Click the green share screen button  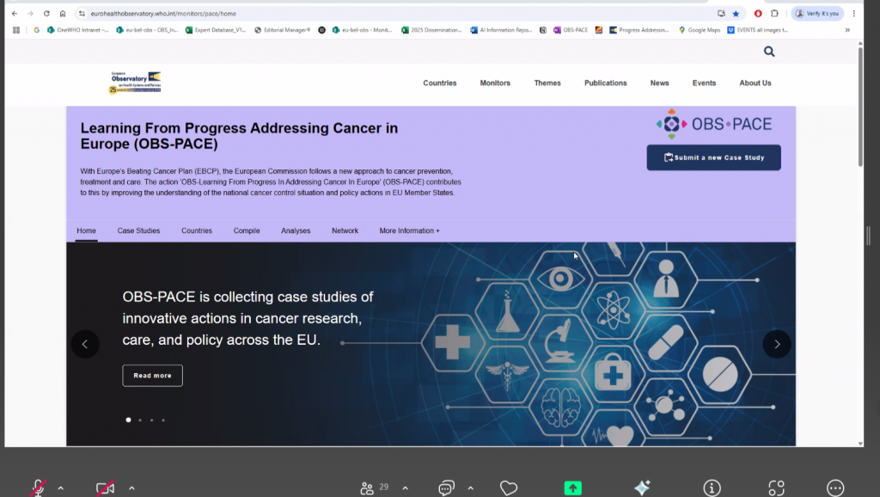[572, 488]
